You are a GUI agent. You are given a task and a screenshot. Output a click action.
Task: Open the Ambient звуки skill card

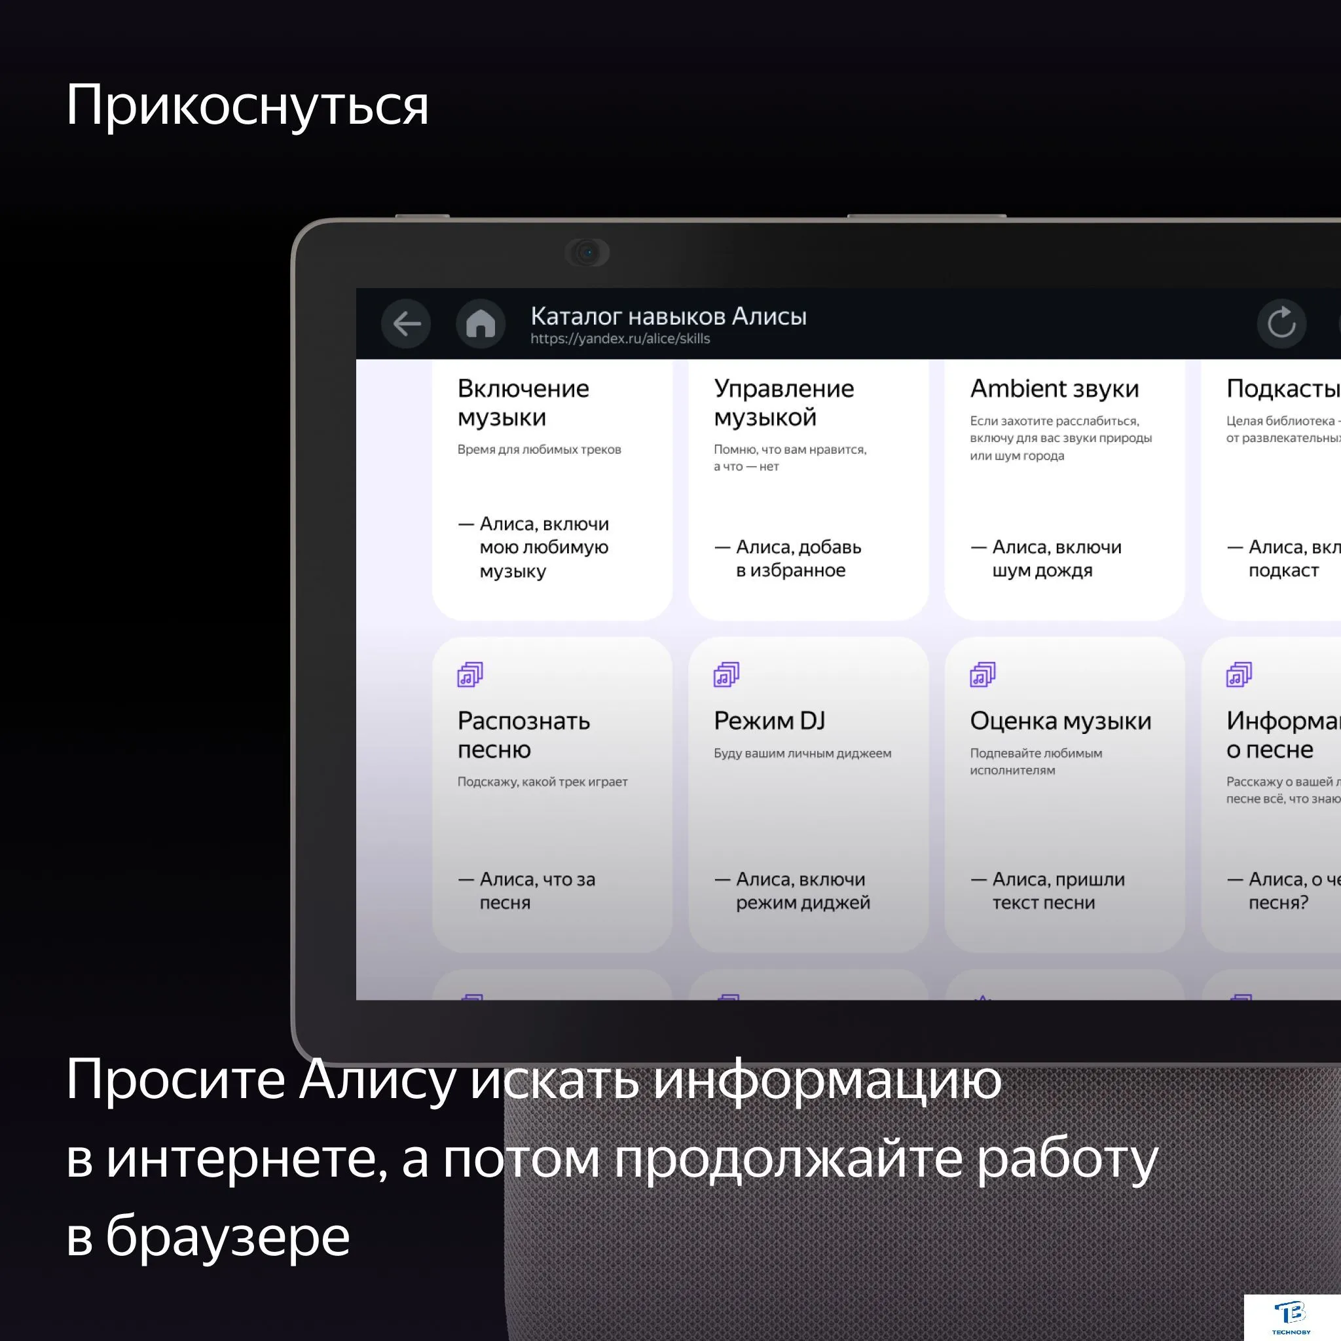click(x=1065, y=489)
